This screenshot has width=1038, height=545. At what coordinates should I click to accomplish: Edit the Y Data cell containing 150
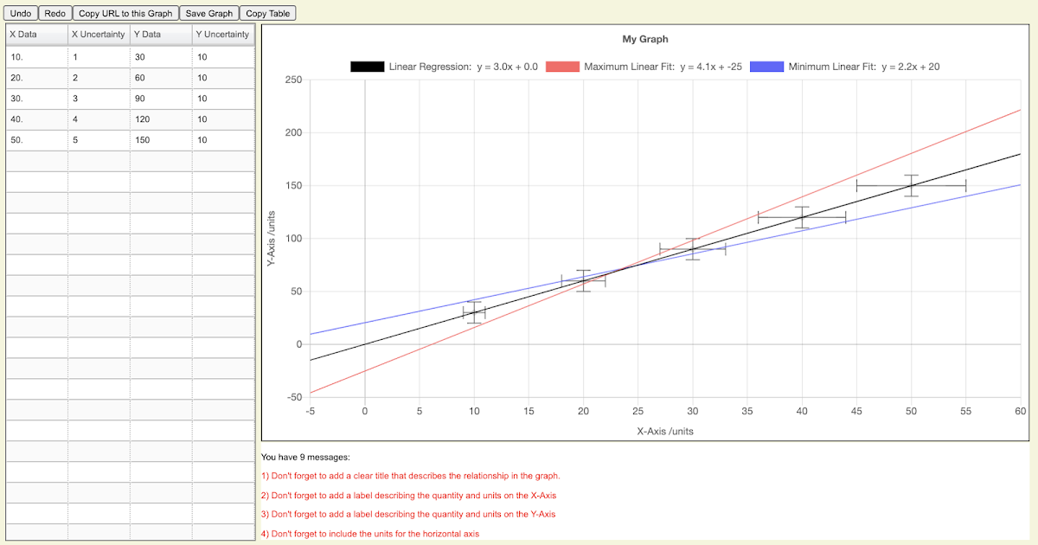coord(160,139)
